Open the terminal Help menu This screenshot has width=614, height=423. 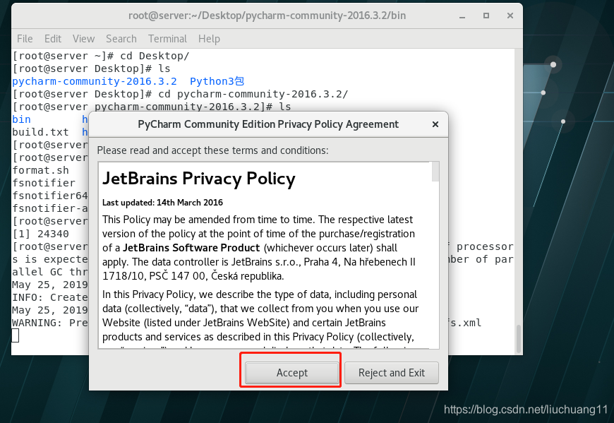[x=209, y=39]
